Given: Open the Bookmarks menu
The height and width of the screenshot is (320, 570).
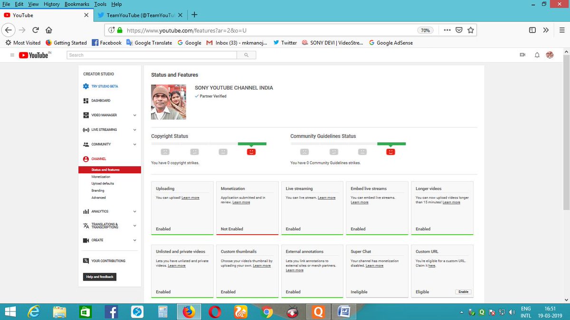Looking at the screenshot, I should [x=76, y=4].
